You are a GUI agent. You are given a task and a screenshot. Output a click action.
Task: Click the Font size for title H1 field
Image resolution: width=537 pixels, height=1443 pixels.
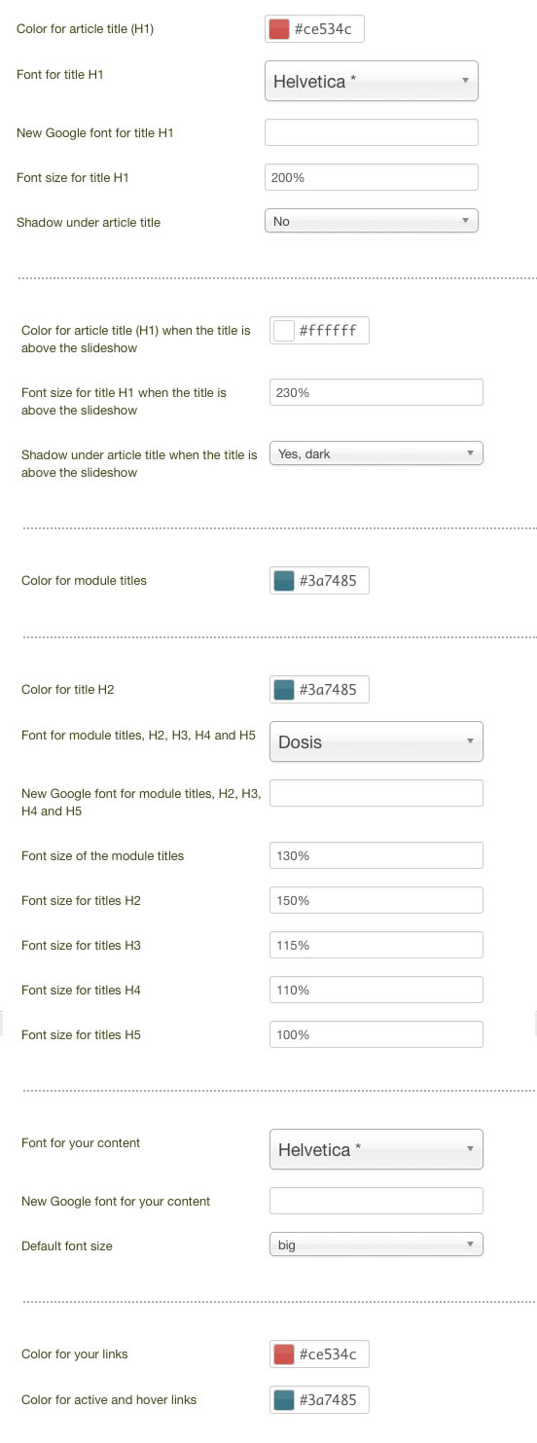372,177
